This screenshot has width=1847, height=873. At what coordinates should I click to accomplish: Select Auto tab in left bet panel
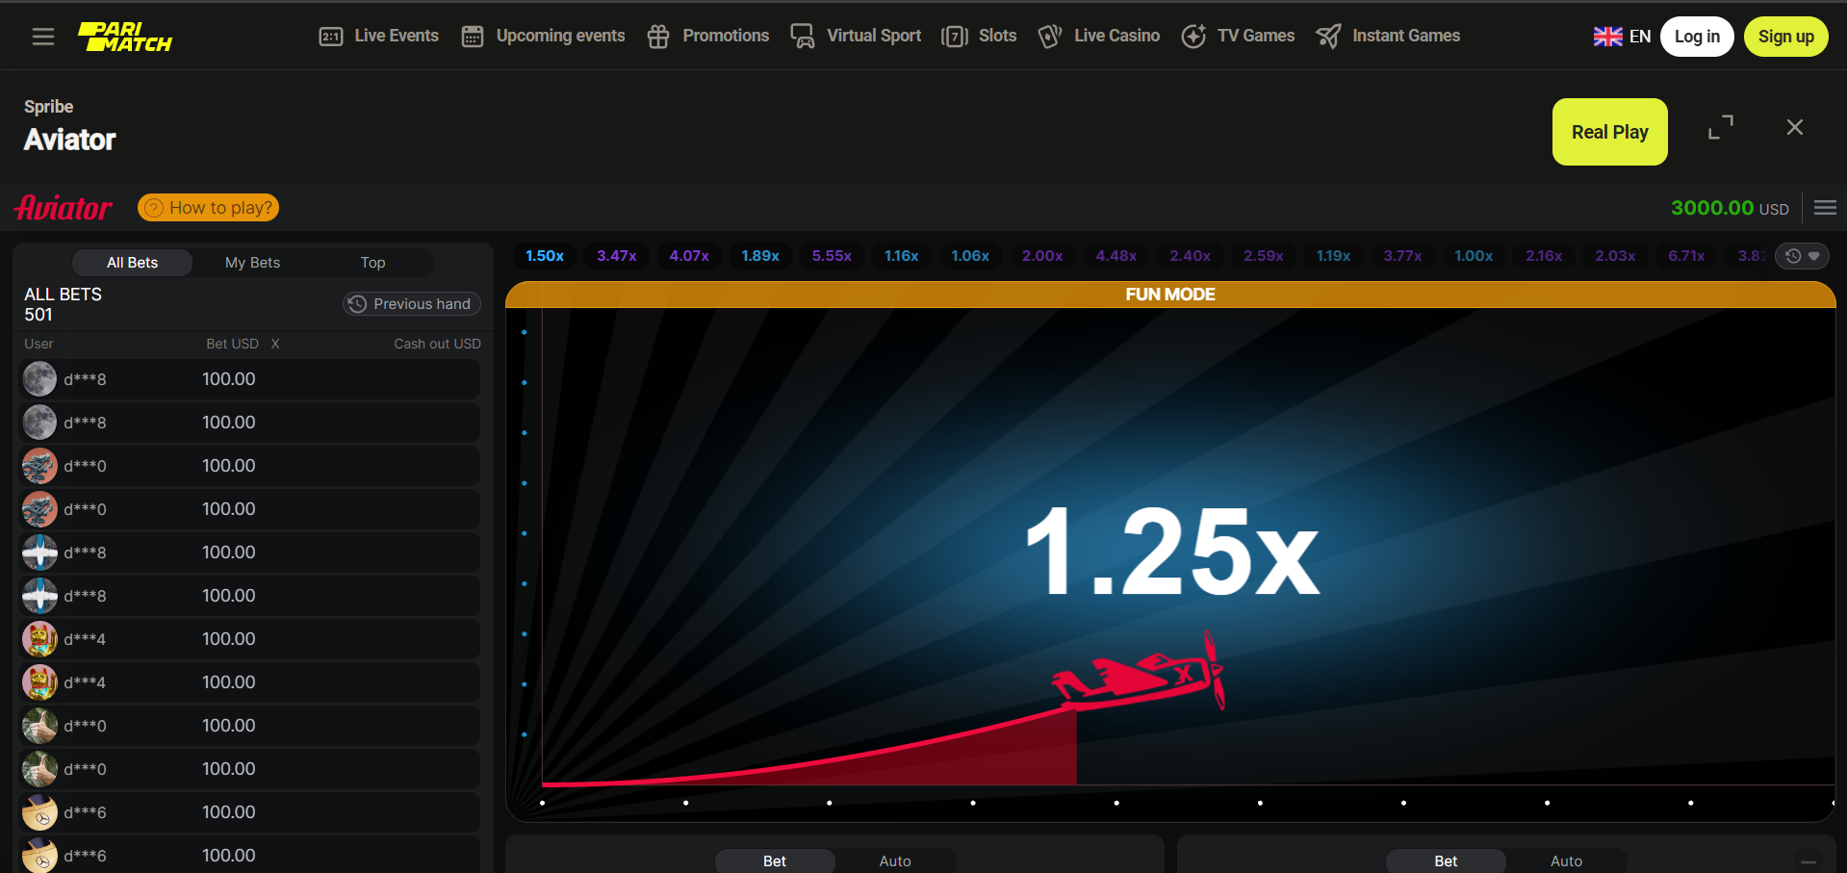(x=895, y=861)
